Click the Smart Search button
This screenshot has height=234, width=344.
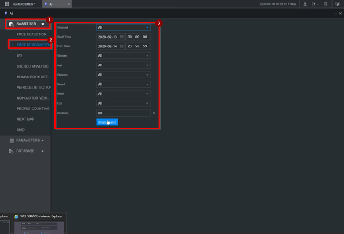(107, 122)
